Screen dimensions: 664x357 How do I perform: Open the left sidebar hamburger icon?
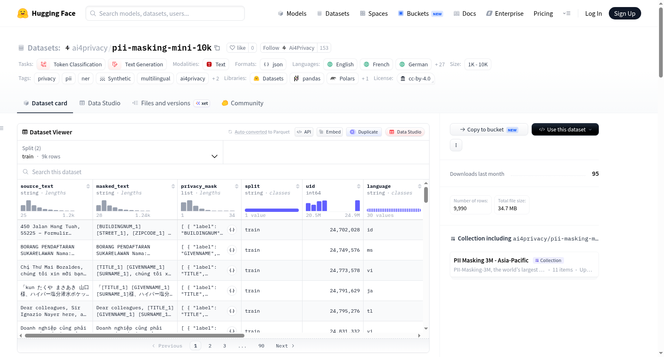point(2,128)
